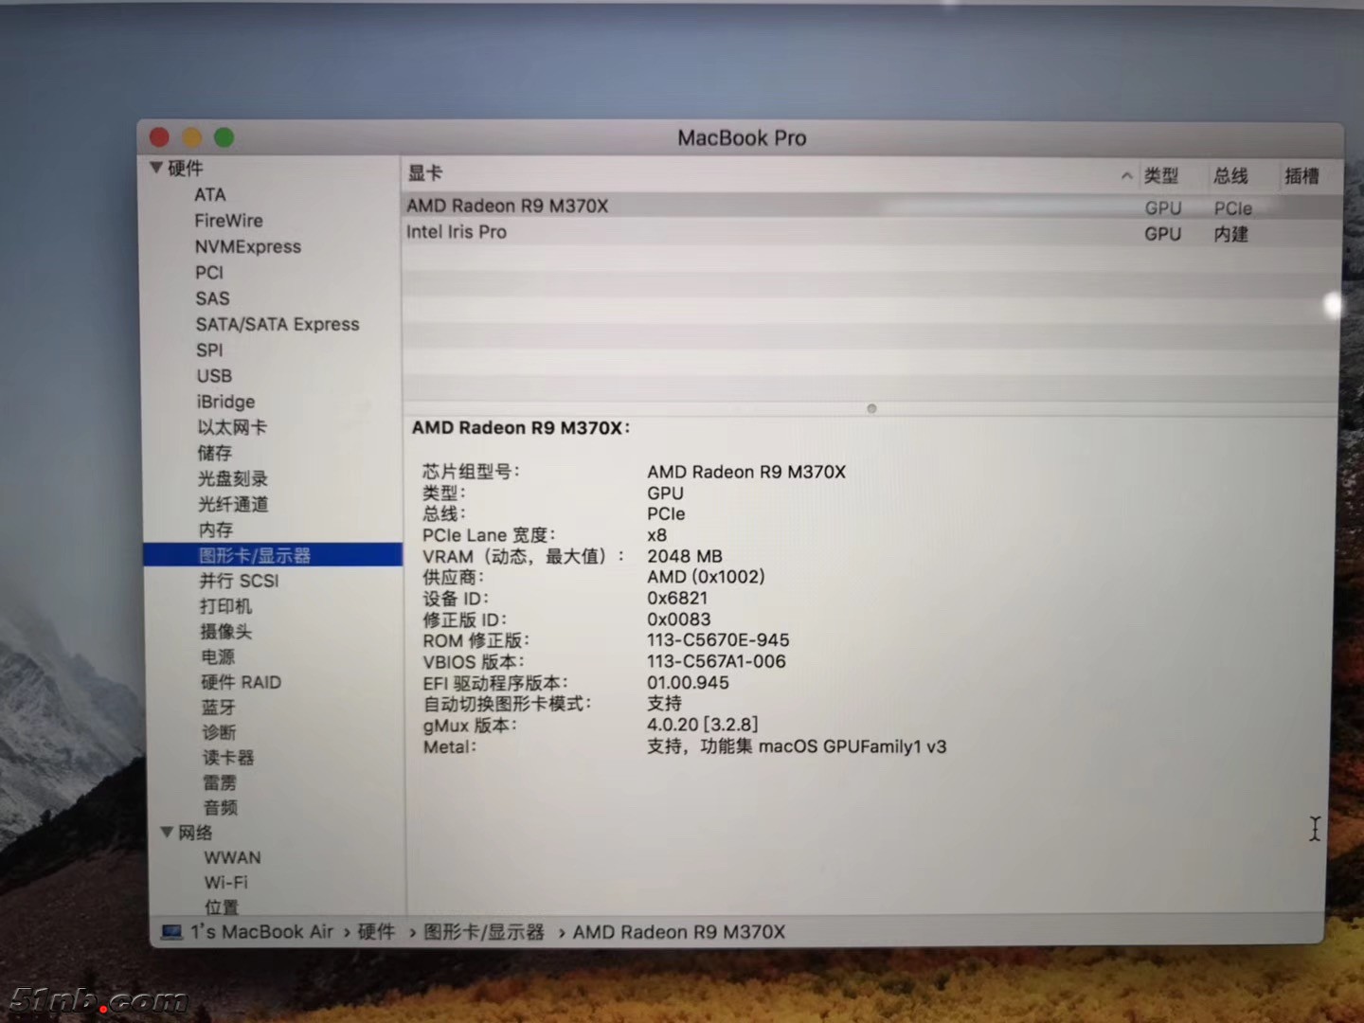Open the 音频 audio entry
The height and width of the screenshot is (1023, 1364).
[x=221, y=808]
